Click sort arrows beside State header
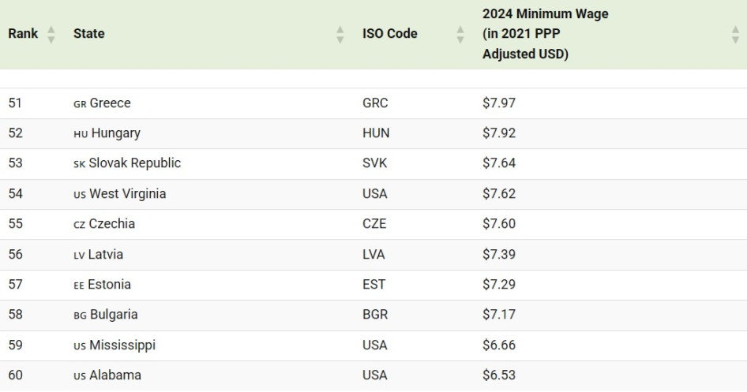This screenshot has width=747, height=392. click(x=340, y=35)
